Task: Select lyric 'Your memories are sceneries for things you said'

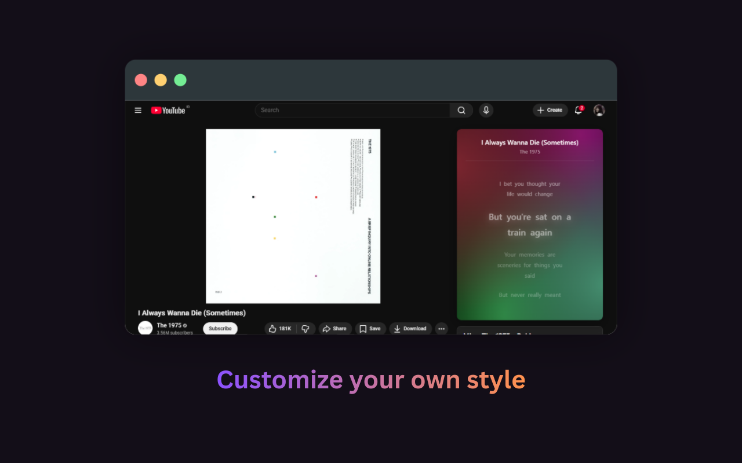Action: (530, 265)
